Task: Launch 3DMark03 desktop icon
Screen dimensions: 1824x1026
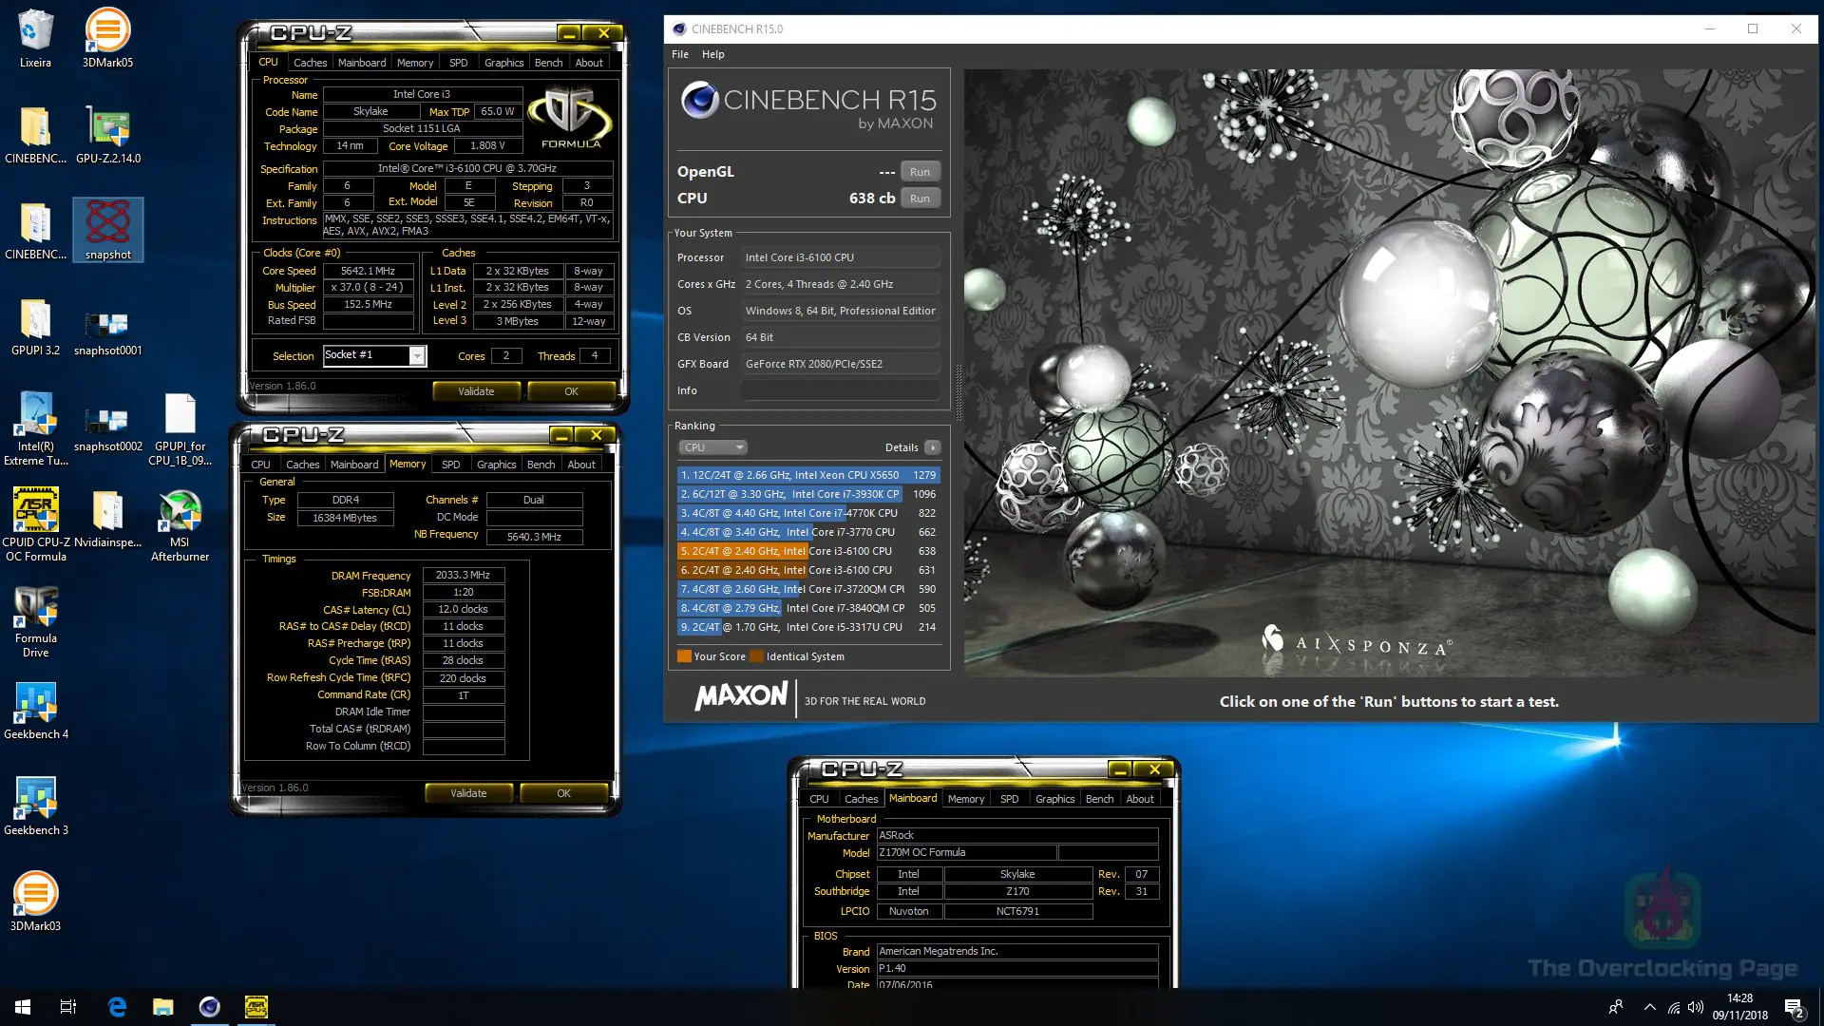Action: [x=35, y=902]
